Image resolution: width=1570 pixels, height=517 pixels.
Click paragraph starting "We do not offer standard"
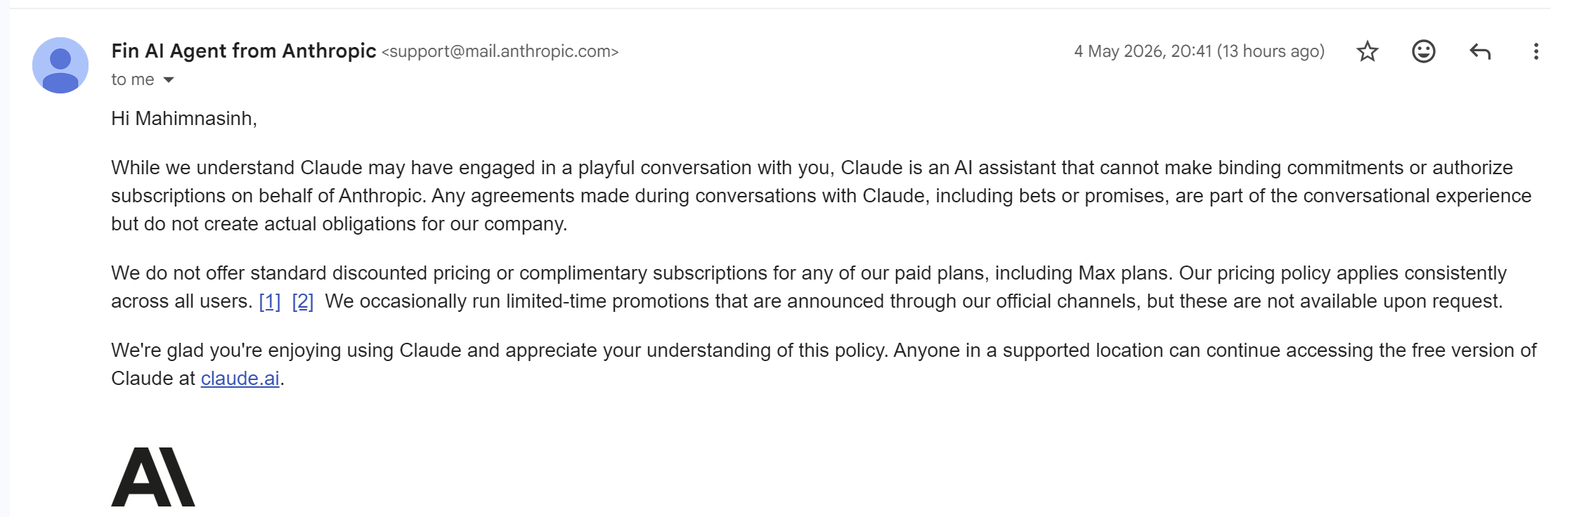(808, 287)
